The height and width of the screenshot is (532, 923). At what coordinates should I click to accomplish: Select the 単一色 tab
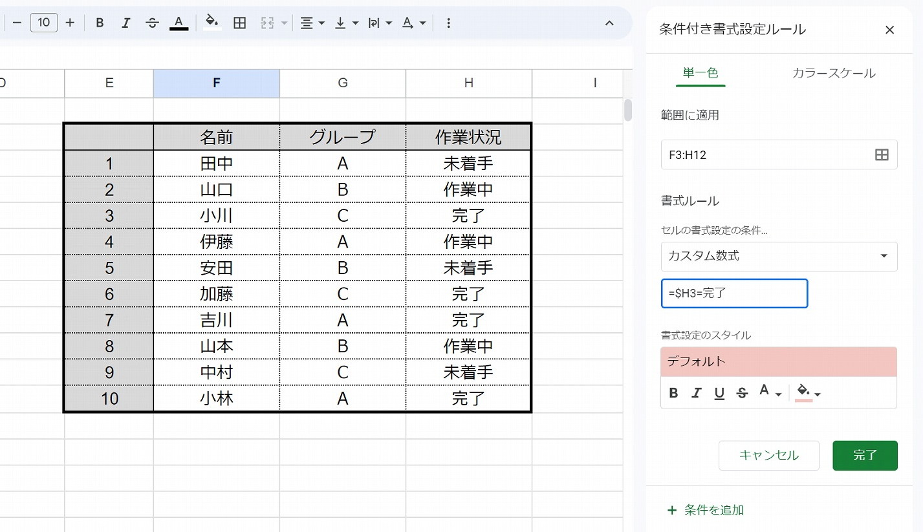click(x=700, y=73)
